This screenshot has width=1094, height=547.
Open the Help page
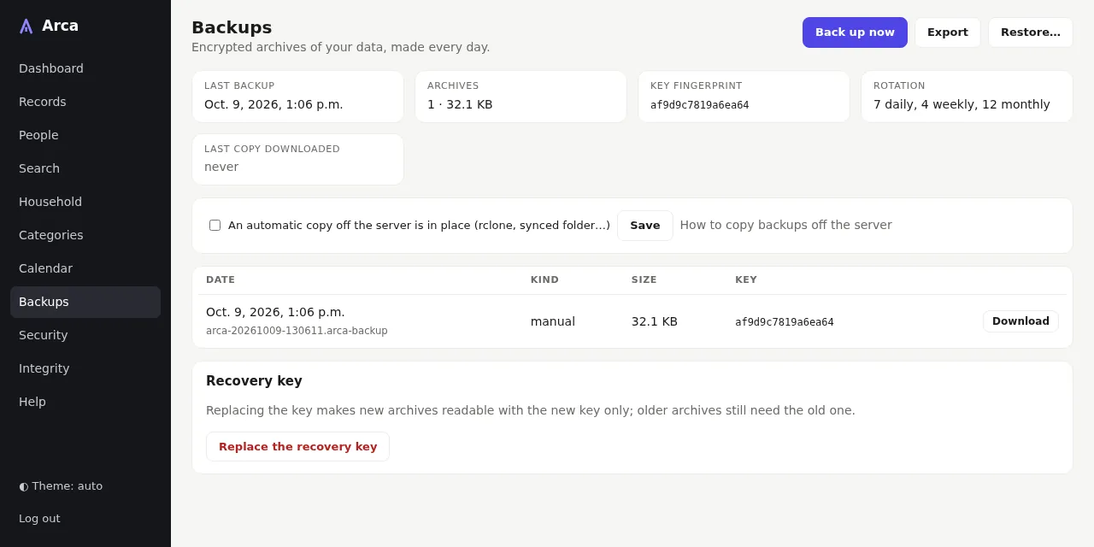[x=85, y=402]
